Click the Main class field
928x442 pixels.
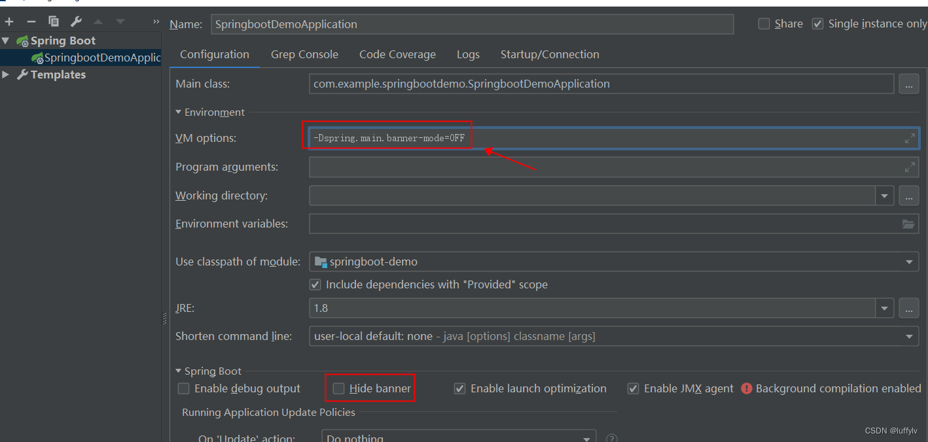tap(601, 84)
